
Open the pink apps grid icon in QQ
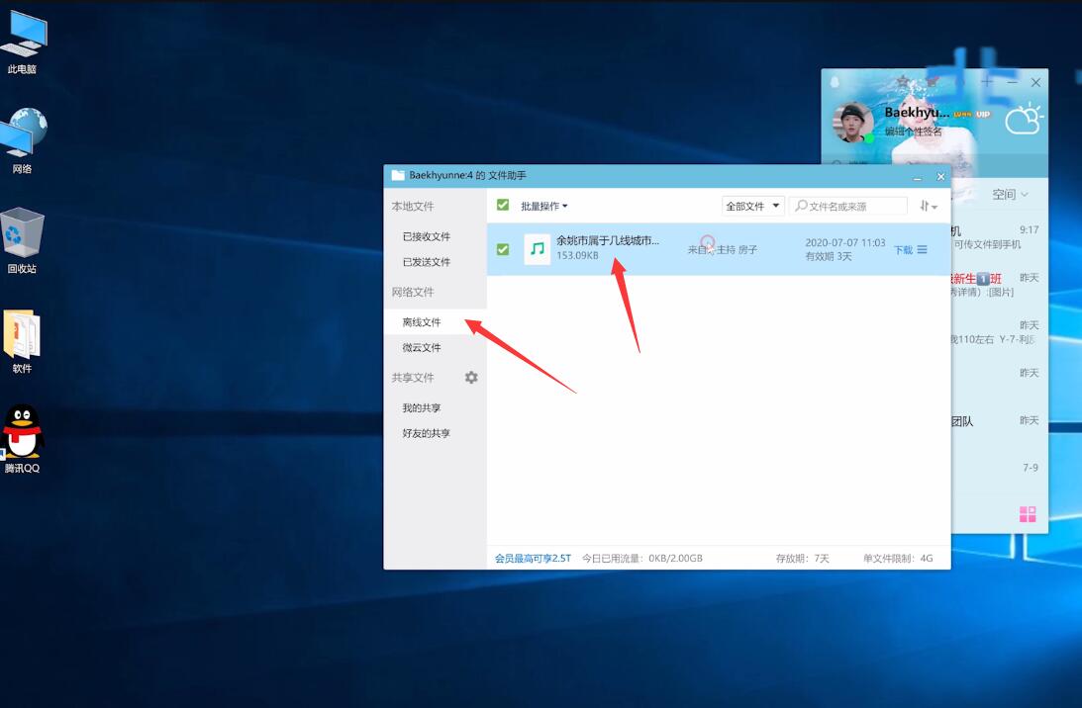pos(1028,513)
